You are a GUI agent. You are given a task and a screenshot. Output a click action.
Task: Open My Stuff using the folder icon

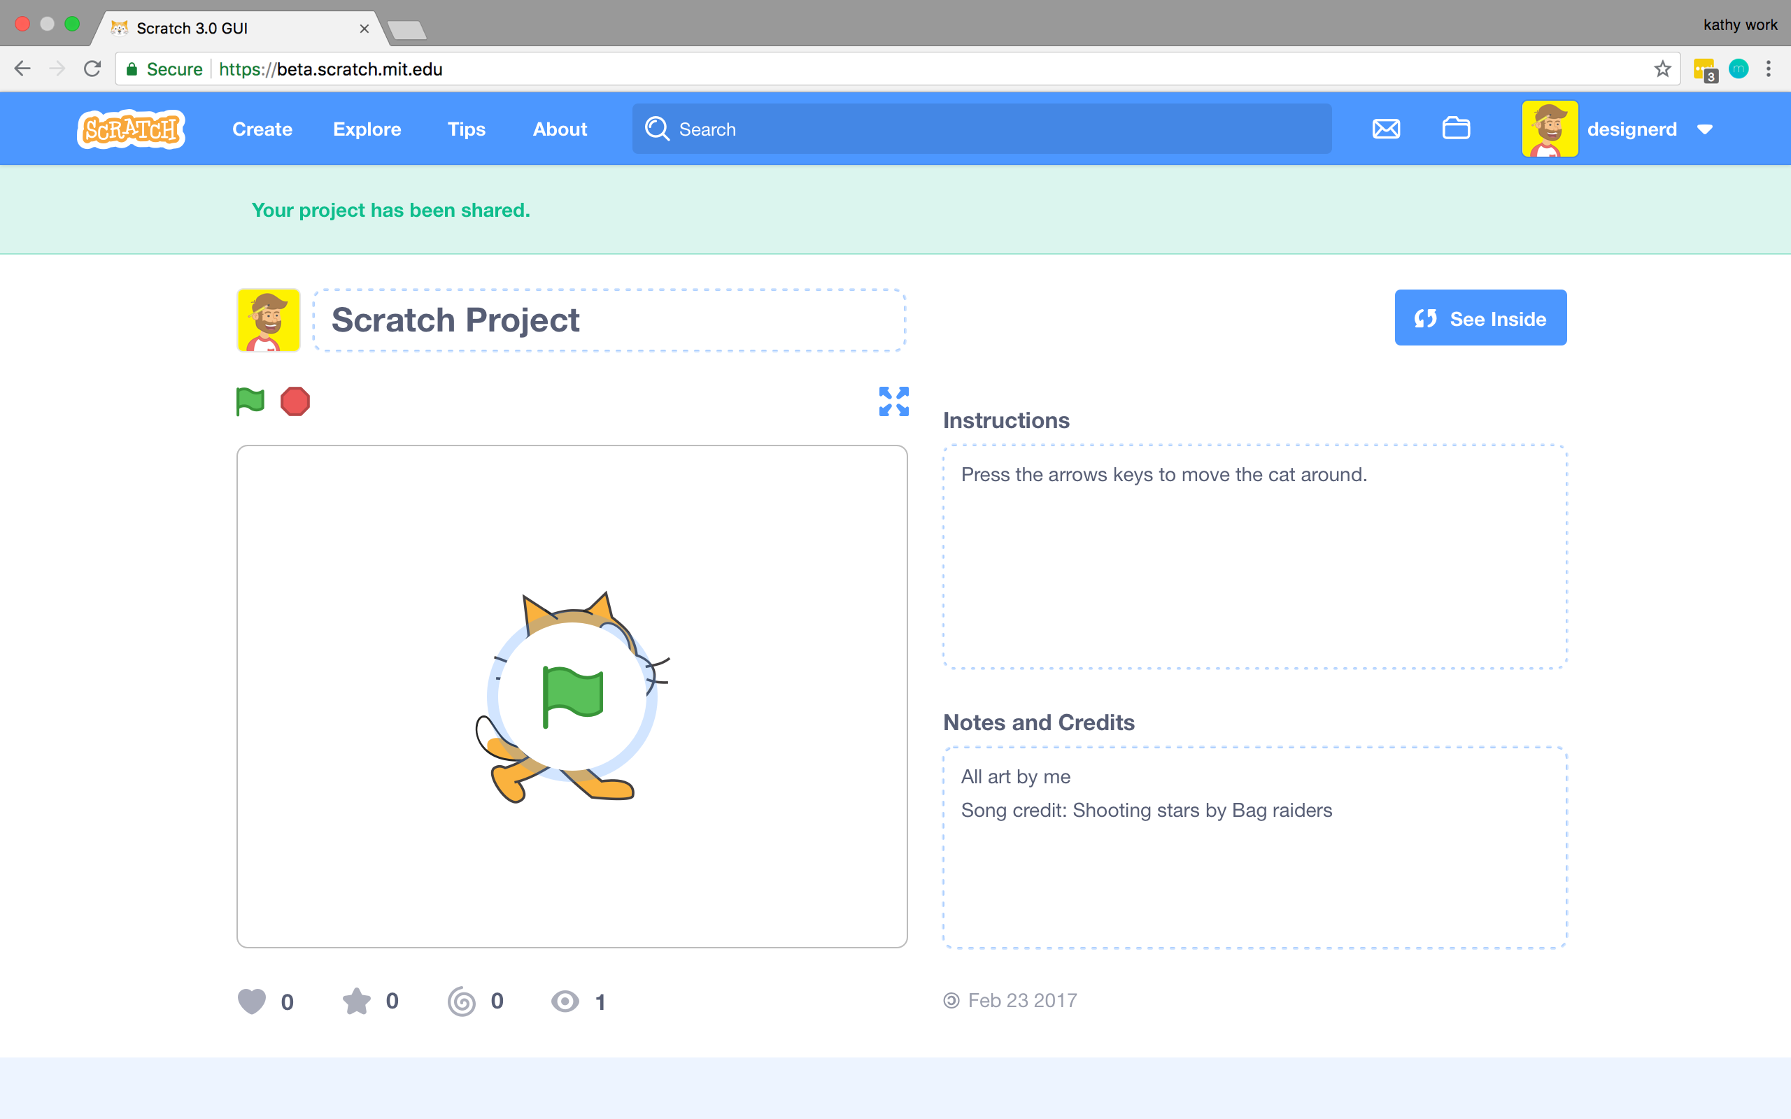pos(1457,128)
